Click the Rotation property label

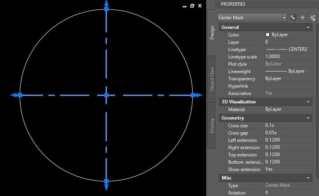[x=237, y=193]
